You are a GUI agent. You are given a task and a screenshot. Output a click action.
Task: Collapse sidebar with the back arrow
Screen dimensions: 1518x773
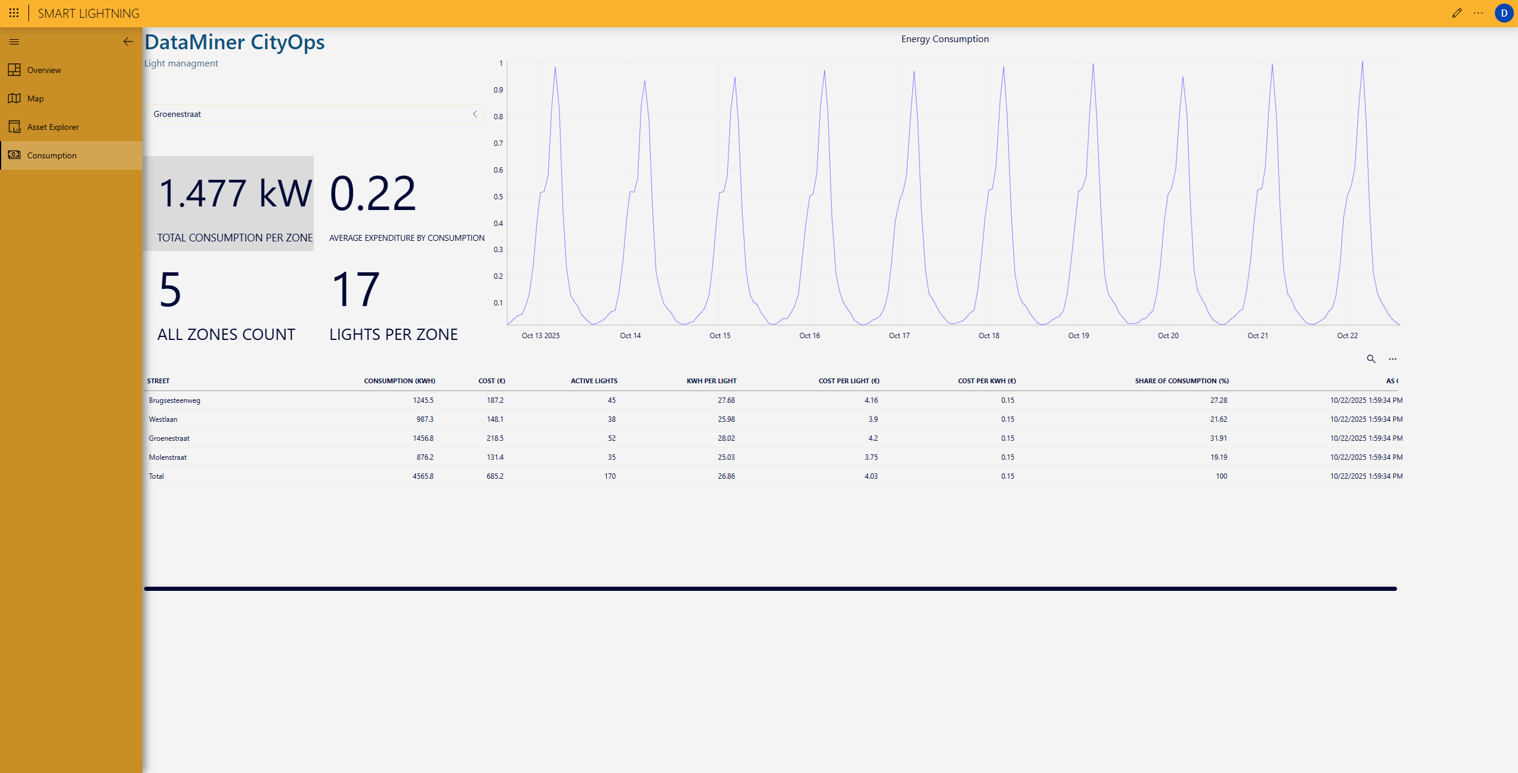128,42
